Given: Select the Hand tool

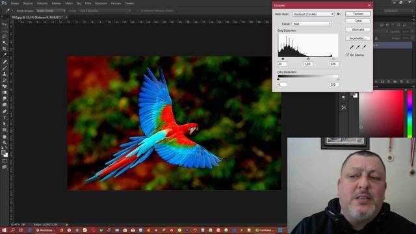Looking at the screenshot, I should coord(5,136).
